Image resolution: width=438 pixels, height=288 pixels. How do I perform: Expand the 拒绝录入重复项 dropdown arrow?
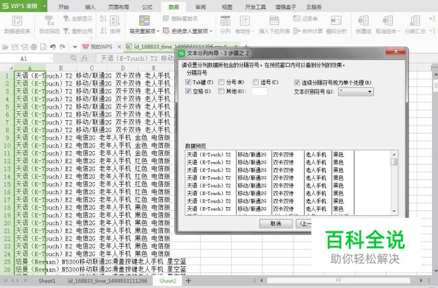coord(211,31)
